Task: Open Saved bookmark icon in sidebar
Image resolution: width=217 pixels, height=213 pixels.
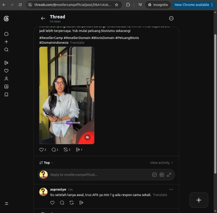Action: pos(6,94)
